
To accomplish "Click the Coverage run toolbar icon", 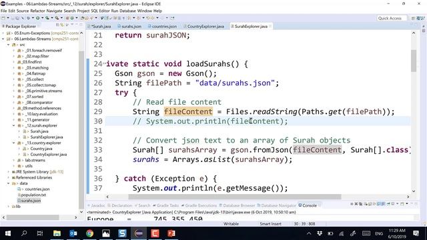I will [47, 18].
